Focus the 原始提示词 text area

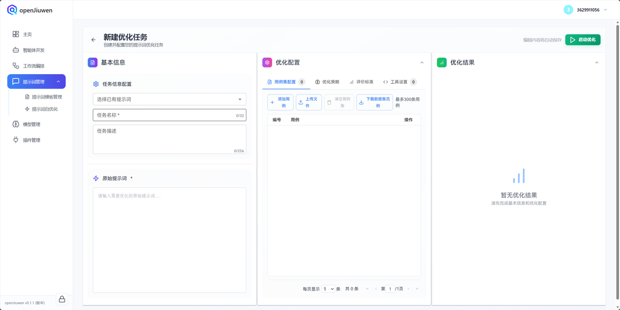pyautogui.click(x=170, y=240)
